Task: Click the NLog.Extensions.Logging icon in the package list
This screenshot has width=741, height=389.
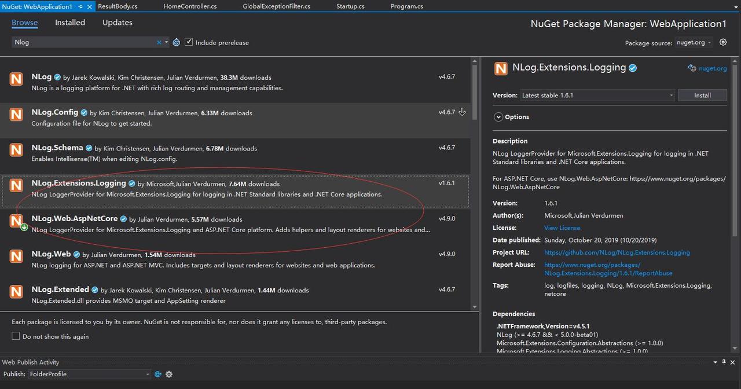Action: 16,185
